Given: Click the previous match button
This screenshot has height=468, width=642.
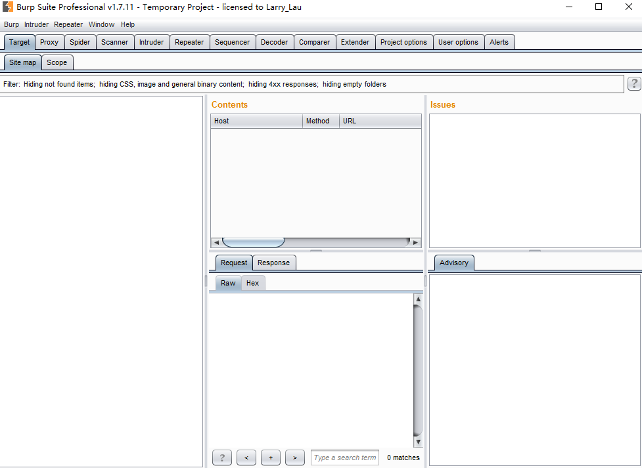Looking at the screenshot, I should point(246,457).
